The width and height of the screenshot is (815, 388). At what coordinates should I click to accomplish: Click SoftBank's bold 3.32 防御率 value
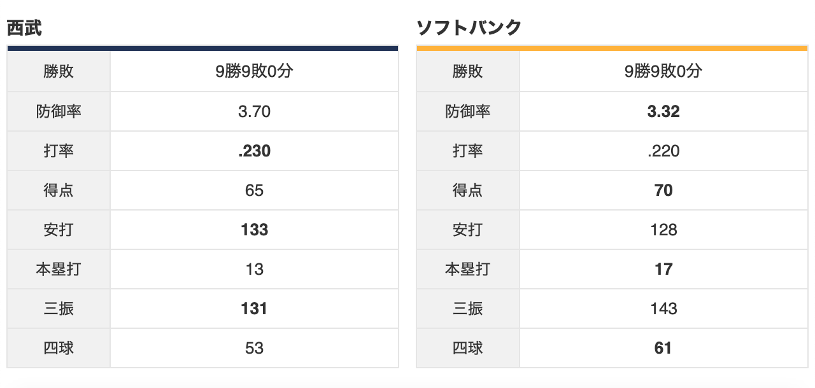coord(663,111)
